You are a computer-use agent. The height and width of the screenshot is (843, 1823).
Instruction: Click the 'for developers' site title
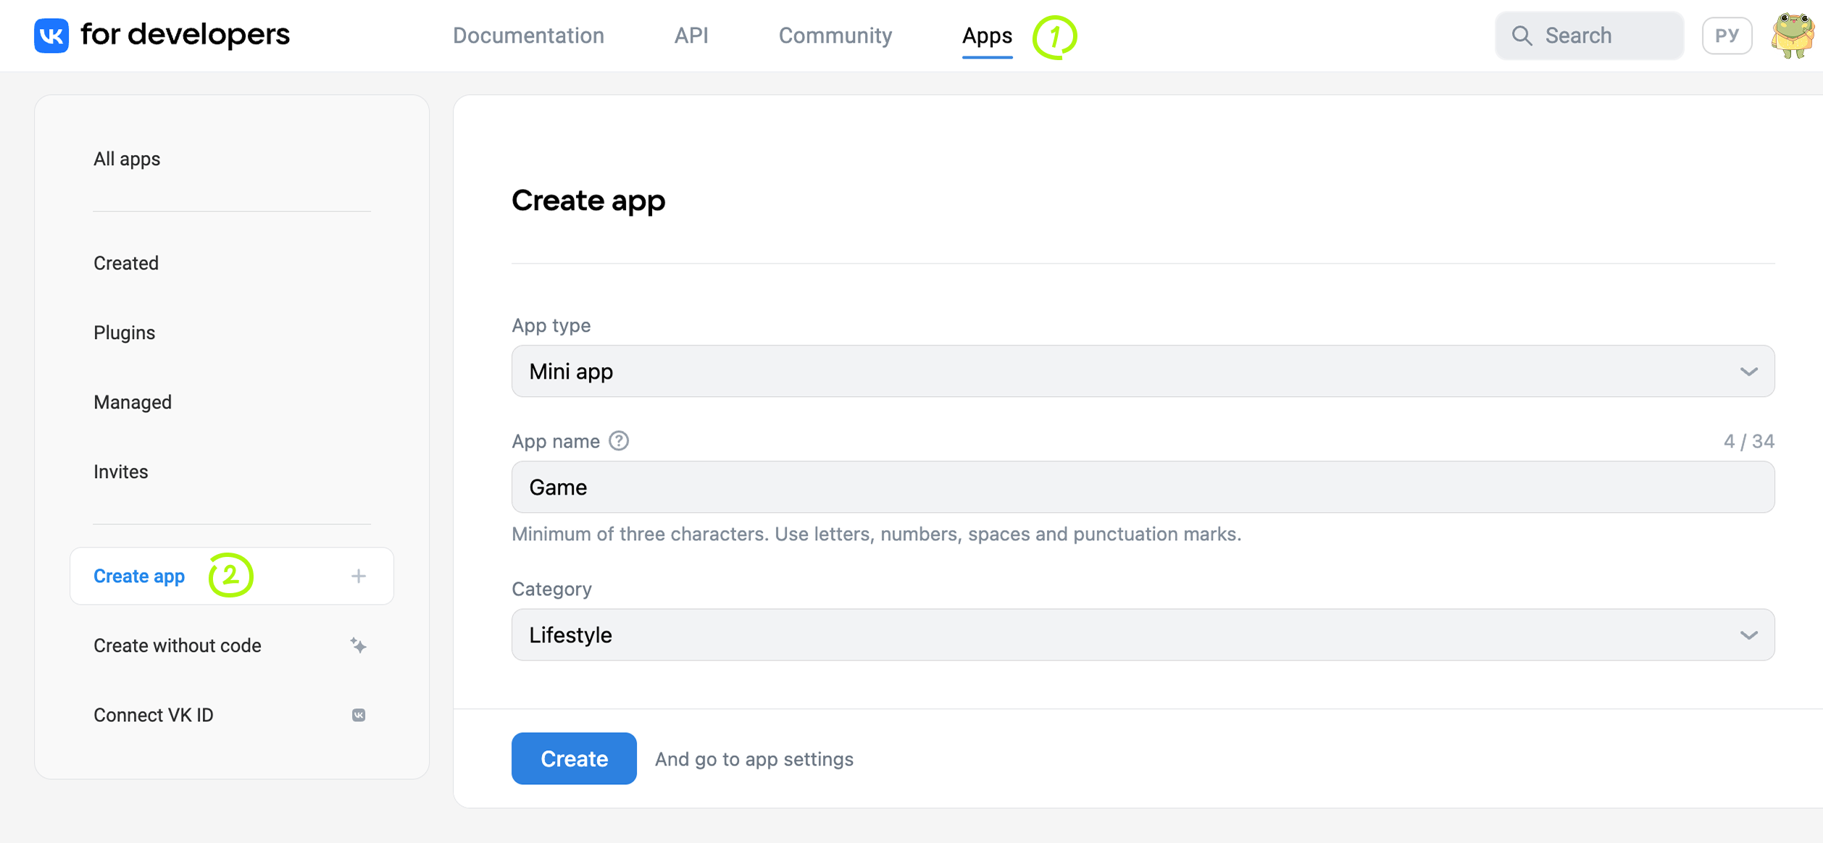[x=185, y=34]
